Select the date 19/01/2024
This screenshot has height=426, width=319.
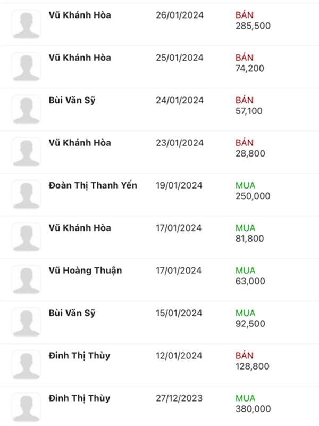point(179,185)
